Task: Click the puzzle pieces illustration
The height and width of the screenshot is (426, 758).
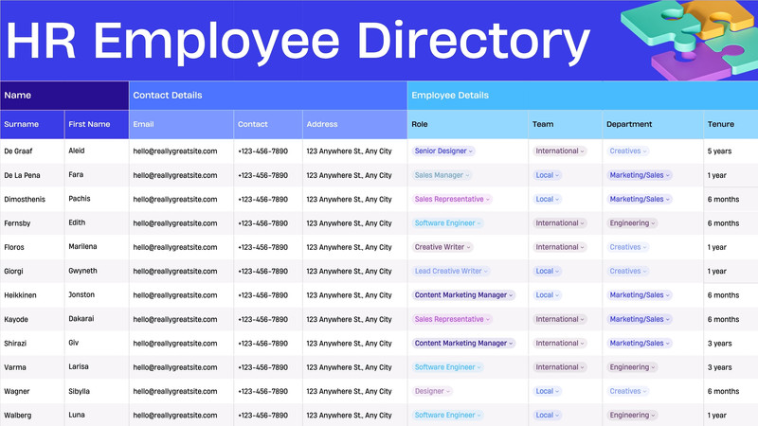Action: point(692,40)
